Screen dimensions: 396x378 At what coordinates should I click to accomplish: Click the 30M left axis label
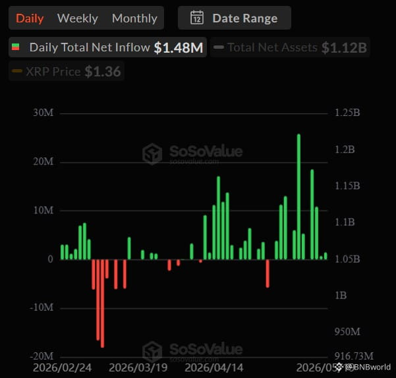pyautogui.click(x=43, y=113)
